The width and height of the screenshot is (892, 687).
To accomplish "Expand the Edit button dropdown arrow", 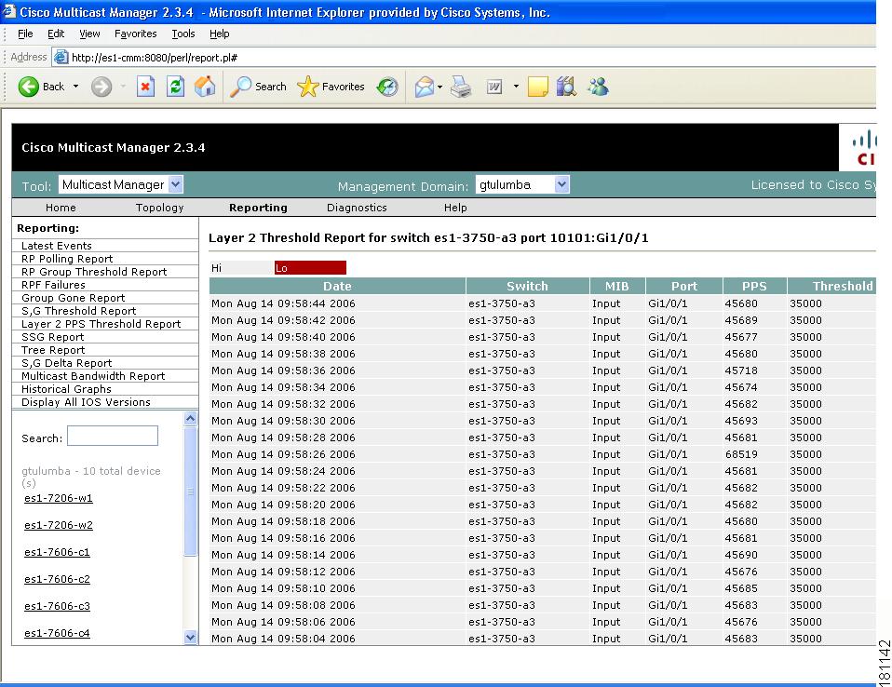I will [x=516, y=87].
